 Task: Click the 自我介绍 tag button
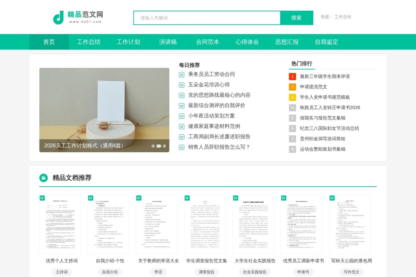110,272
